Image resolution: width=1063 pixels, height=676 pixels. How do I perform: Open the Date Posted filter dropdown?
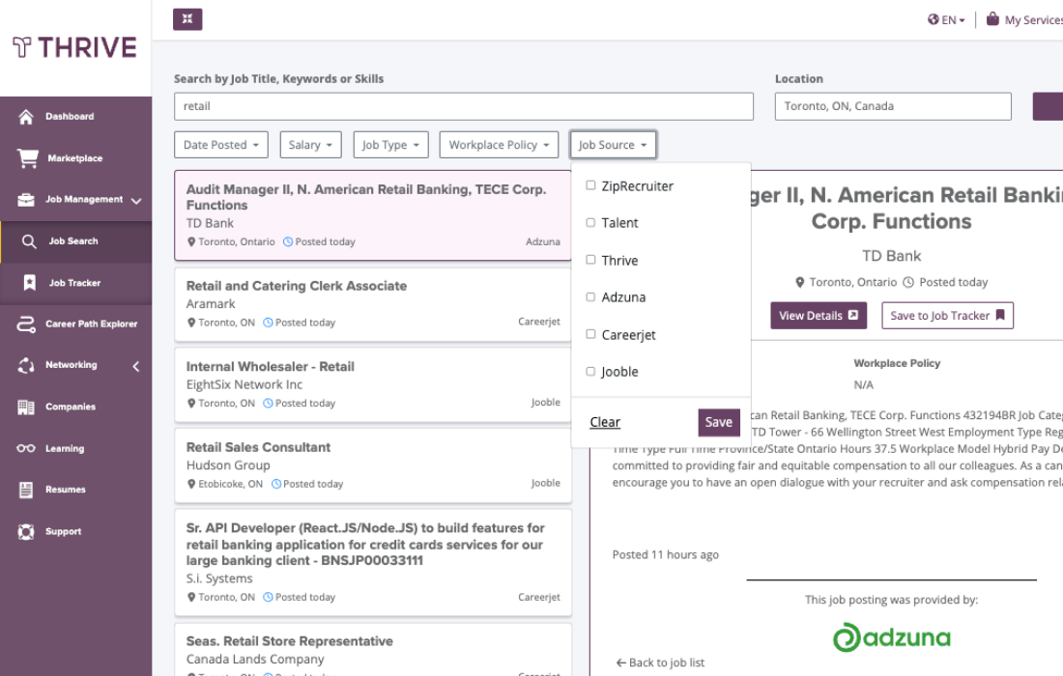pos(220,144)
